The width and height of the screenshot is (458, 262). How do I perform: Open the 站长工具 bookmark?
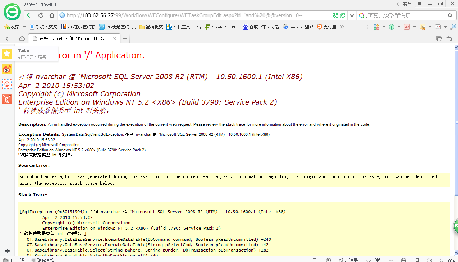click(183, 27)
